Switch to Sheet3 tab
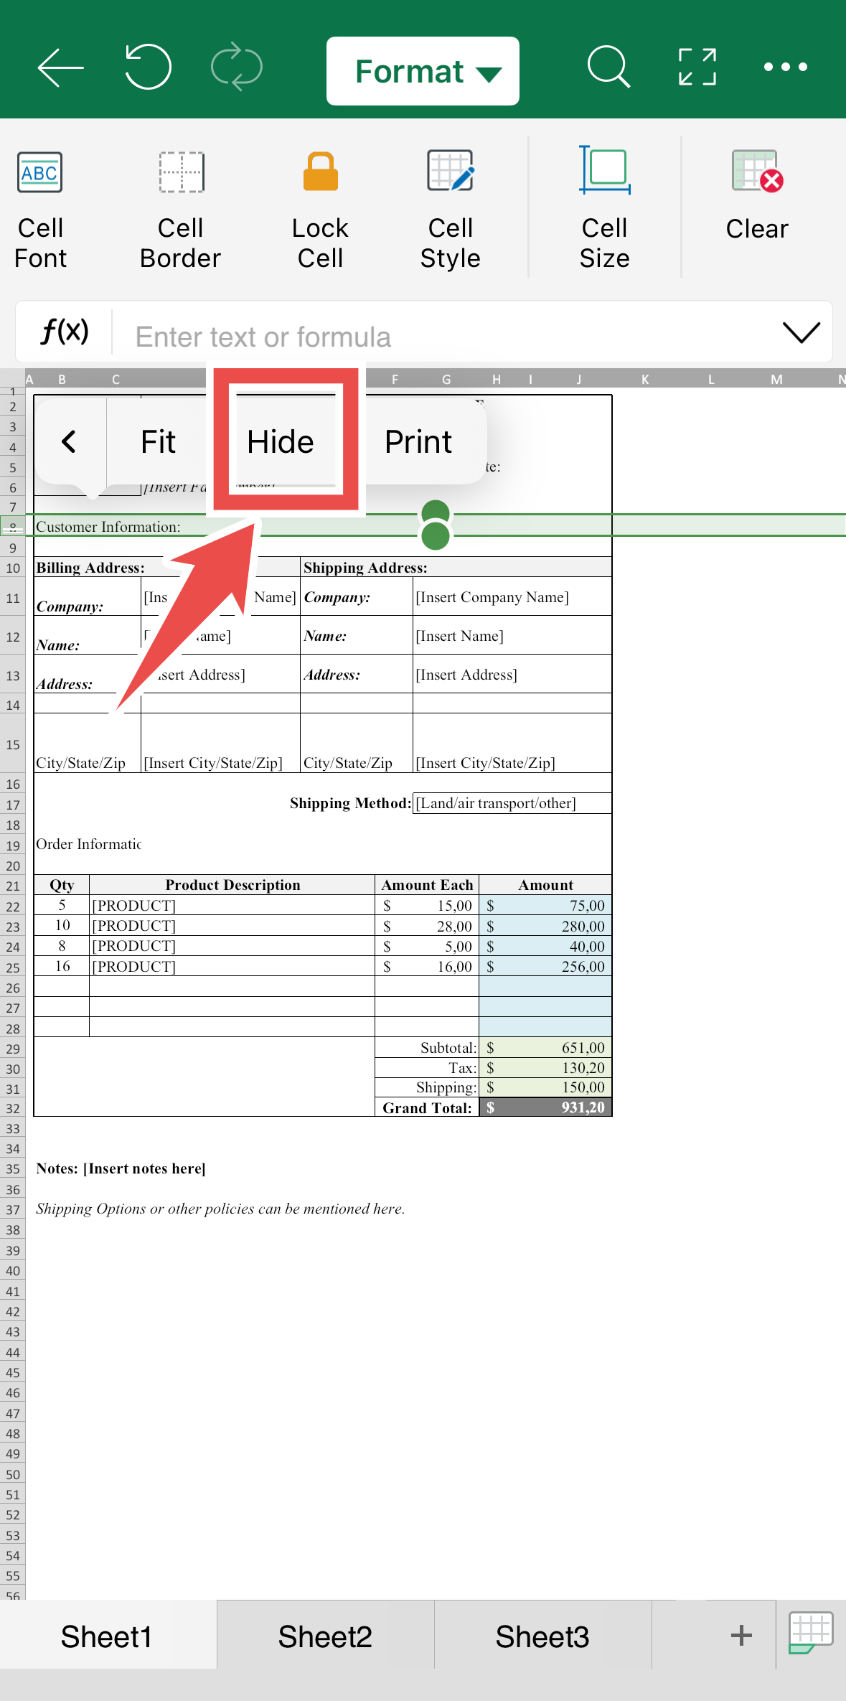The image size is (846, 1701). (542, 1637)
